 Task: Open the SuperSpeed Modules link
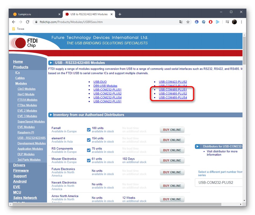point(31,121)
